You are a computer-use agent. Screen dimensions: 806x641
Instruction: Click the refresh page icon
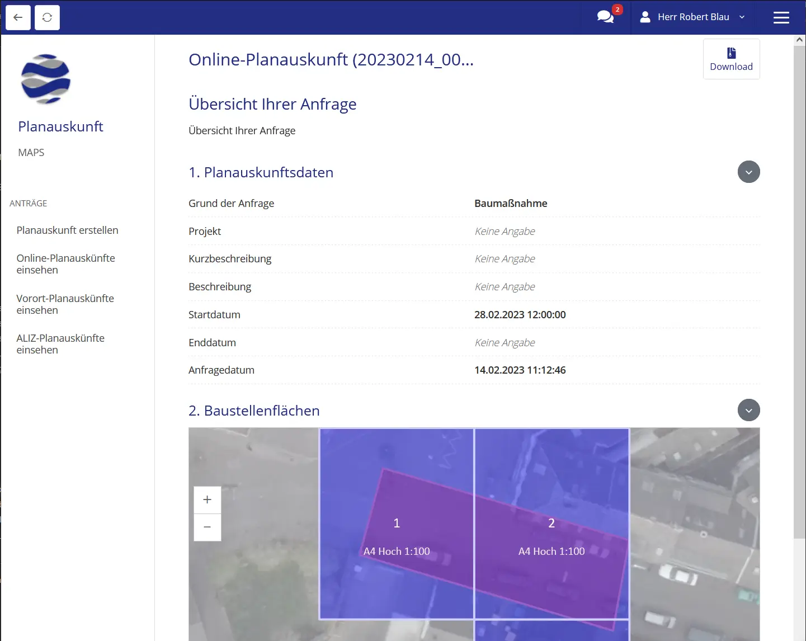pyautogui.click(x=47, y=17)
